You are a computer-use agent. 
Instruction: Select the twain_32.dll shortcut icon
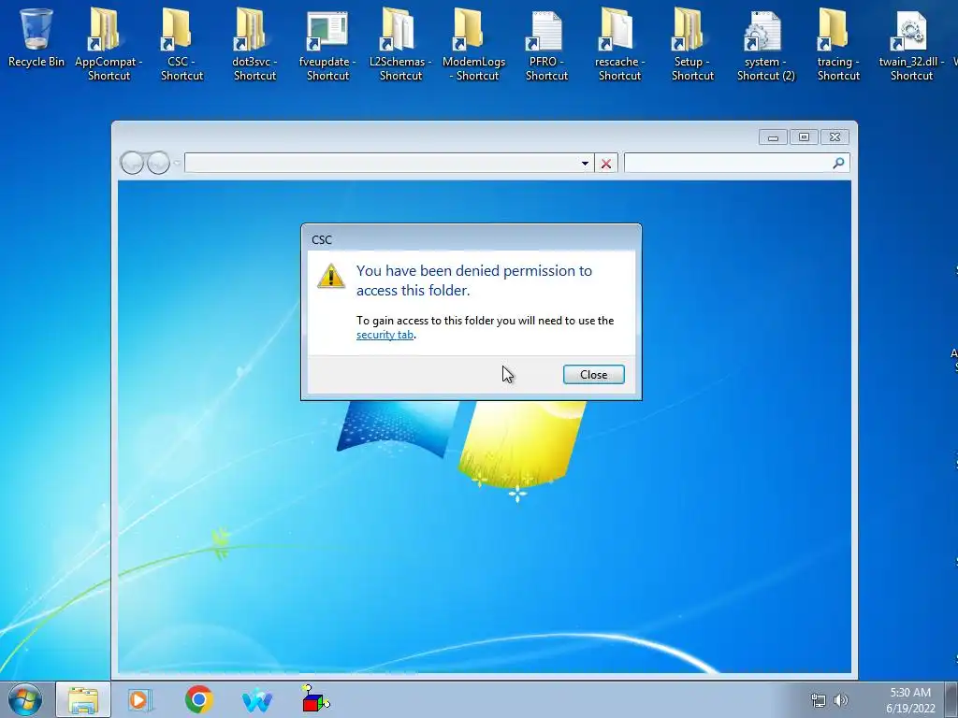pyautogui.click(x=908, y=31)
